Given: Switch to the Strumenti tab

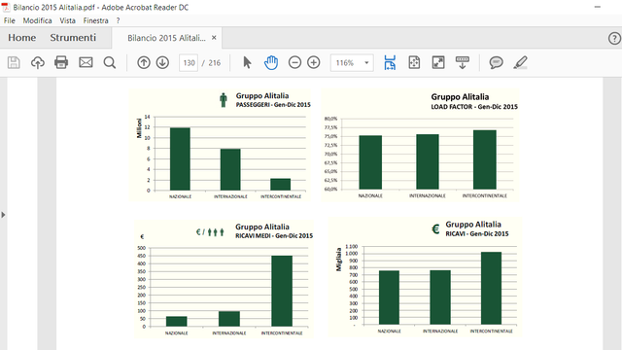Looking at the screenshot, I should [x=73, y=38].
